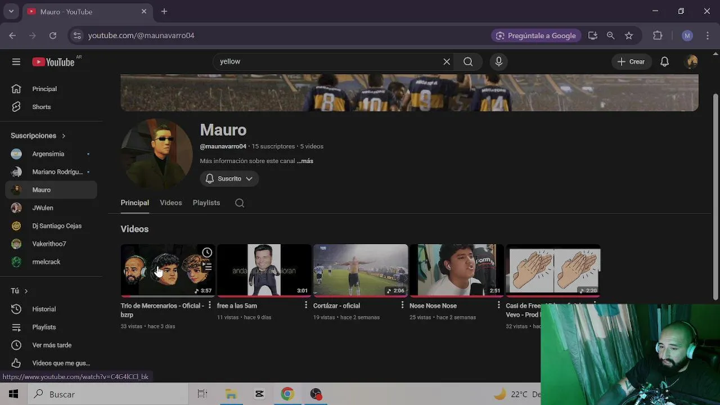The width and height of the screenshot is (720, 405).
Task: Open options menu for Cortázar - oficial
Action: (x=402, y=305)
